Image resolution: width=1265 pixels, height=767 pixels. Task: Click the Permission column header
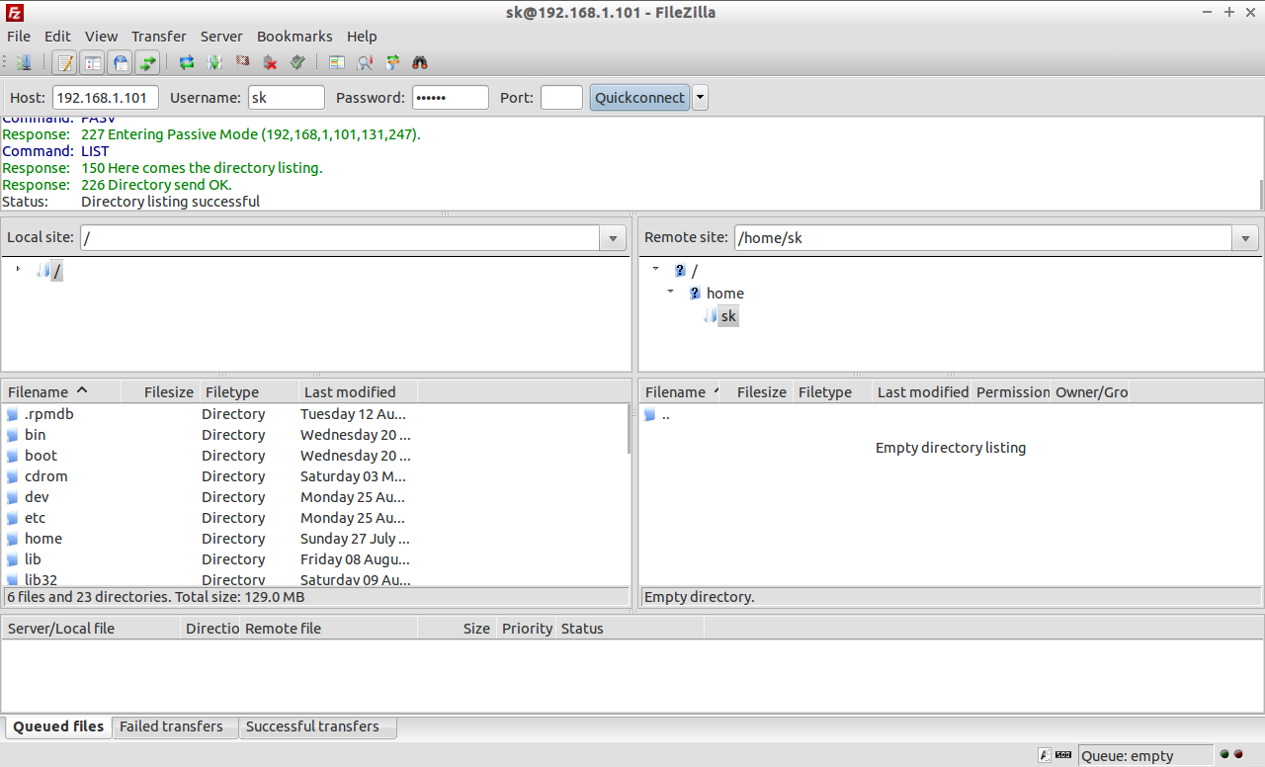[x=1012, y=392]
